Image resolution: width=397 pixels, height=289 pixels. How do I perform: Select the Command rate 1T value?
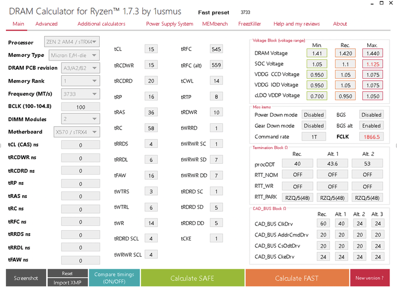(314, 137)
